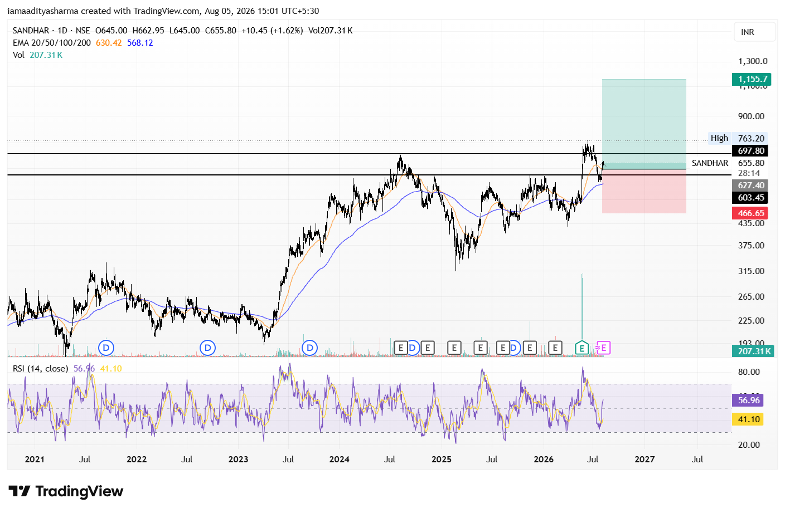785x513 pixels.
Task: Click the countdown timer 28:14
Action: [x=749, y=173]
